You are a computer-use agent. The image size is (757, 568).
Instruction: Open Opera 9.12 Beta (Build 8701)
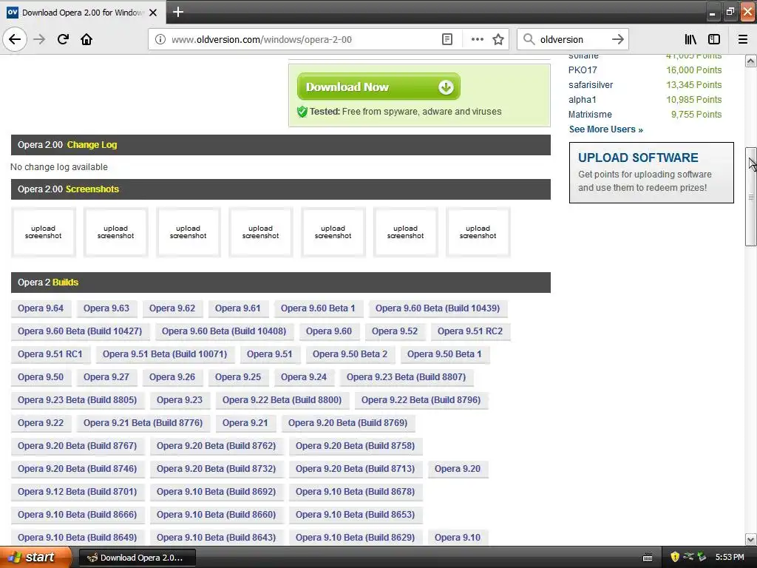(x=77, y=492)
